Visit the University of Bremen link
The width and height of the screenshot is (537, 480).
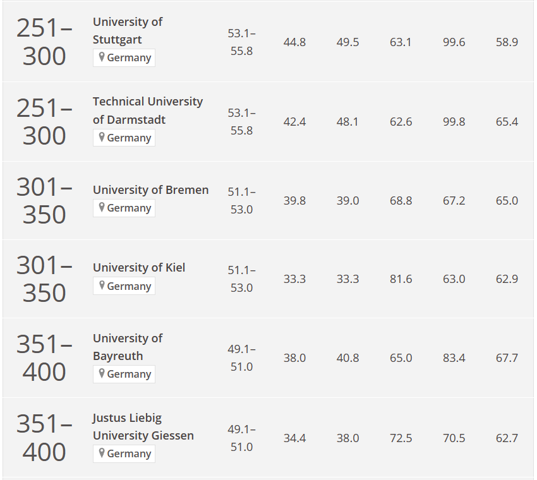(x=151, y=189)
